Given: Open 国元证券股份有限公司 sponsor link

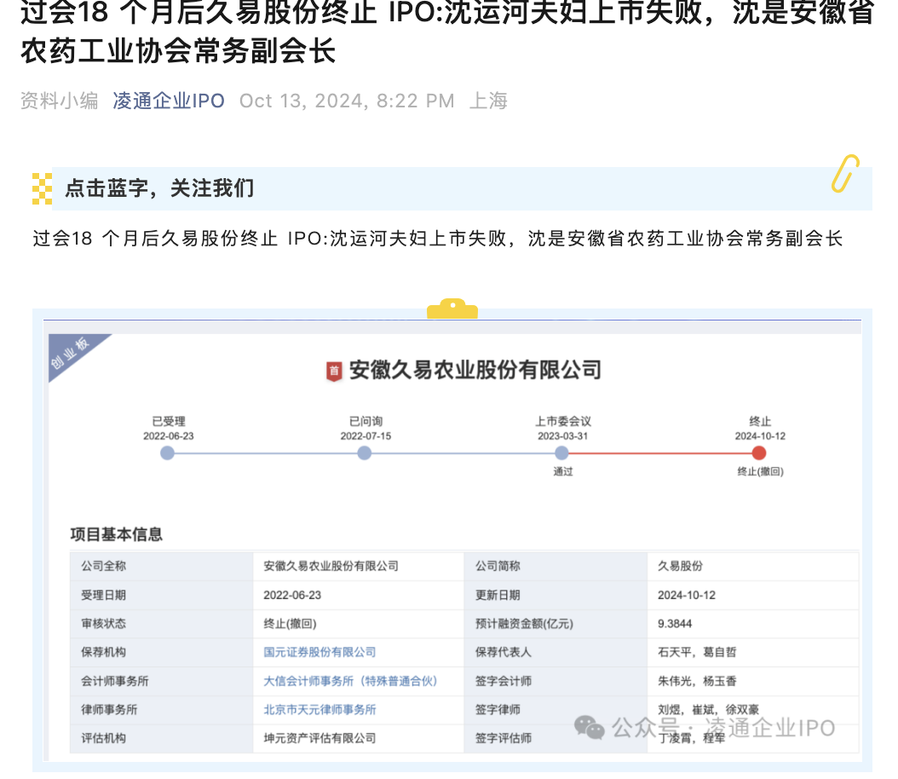Looking at the screenshot, I should [319, 652].
